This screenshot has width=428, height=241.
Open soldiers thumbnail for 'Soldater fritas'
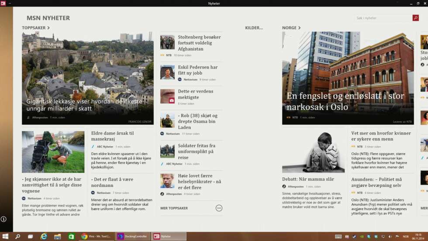click(167, 151)
